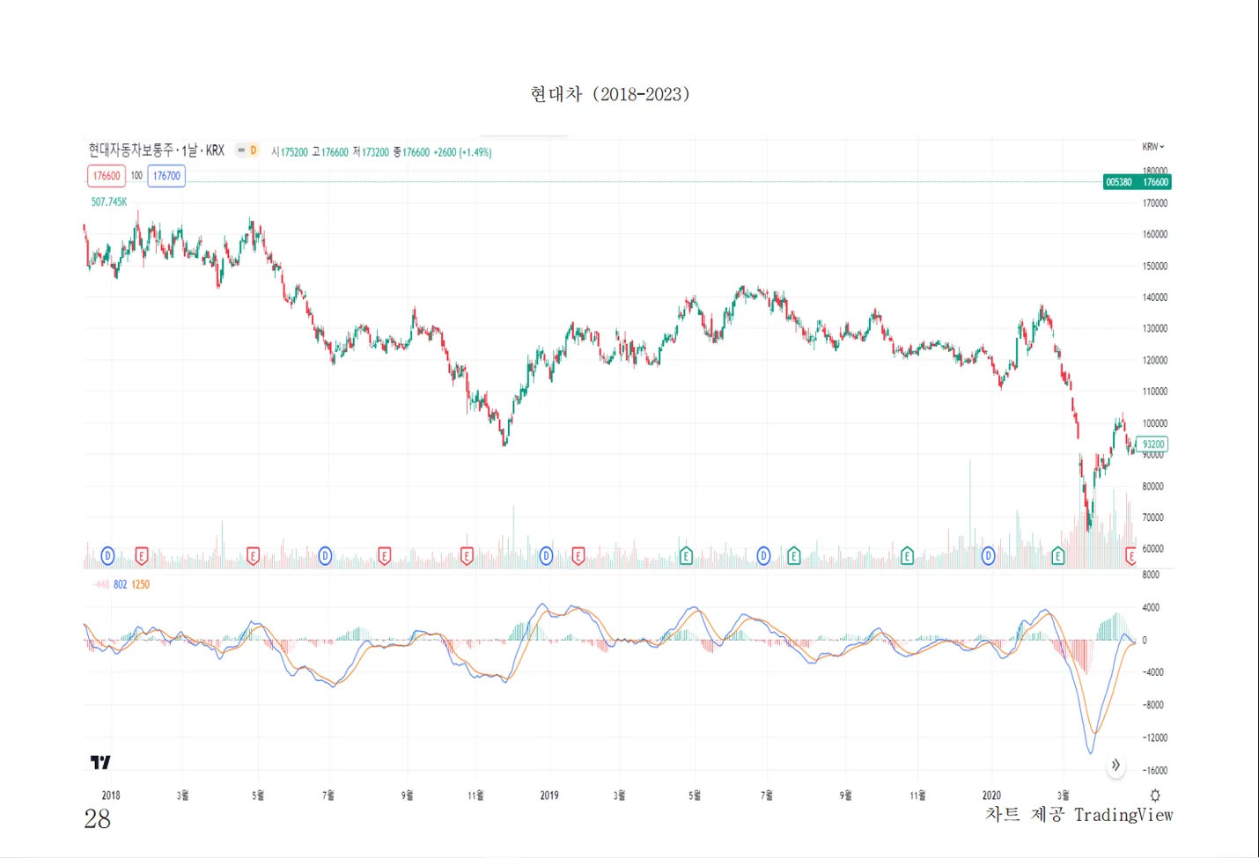Click the 110000 price axis label
Viewport: 1259px width, 858px height.
pyautogui.click(x=1154, y=392)
